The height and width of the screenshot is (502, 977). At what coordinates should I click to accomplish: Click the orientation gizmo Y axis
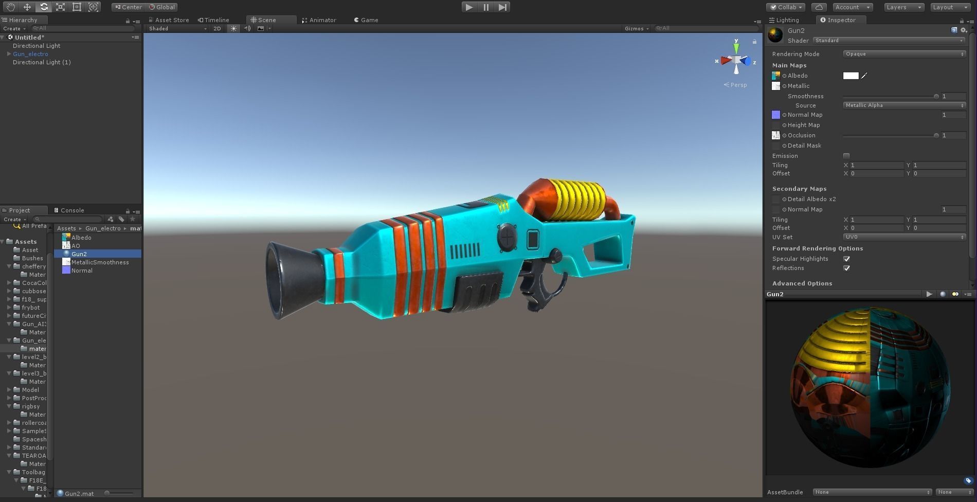coord(736,48)
